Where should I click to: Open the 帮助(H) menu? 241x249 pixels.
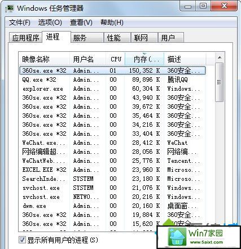(112, 23)
